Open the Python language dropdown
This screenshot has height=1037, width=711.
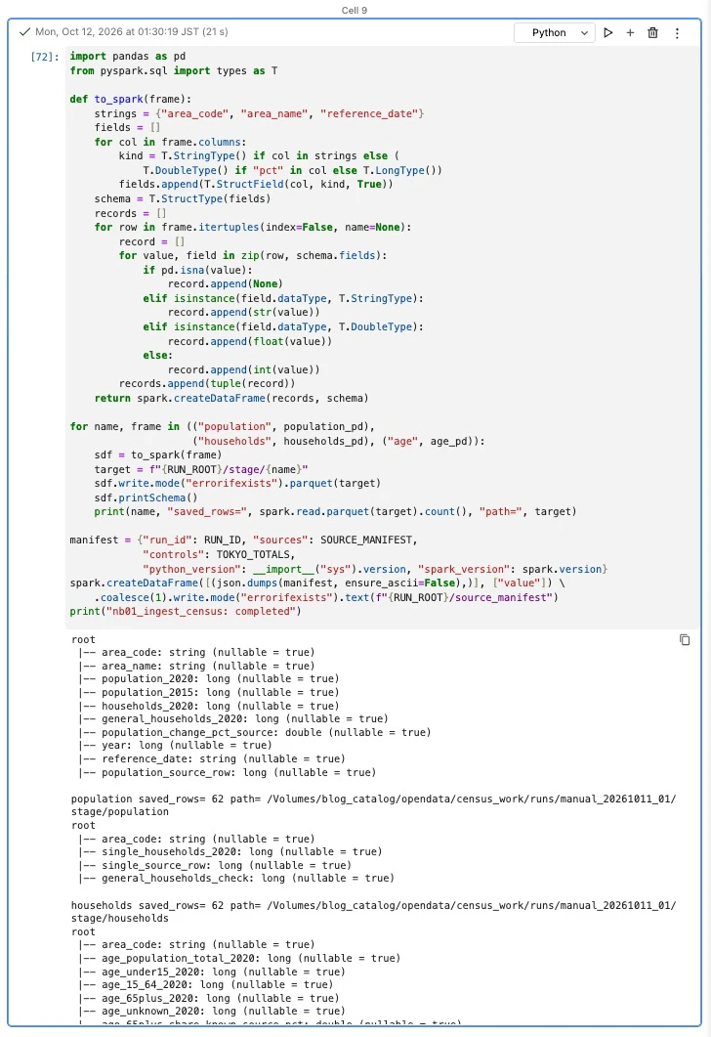[555, 32]
